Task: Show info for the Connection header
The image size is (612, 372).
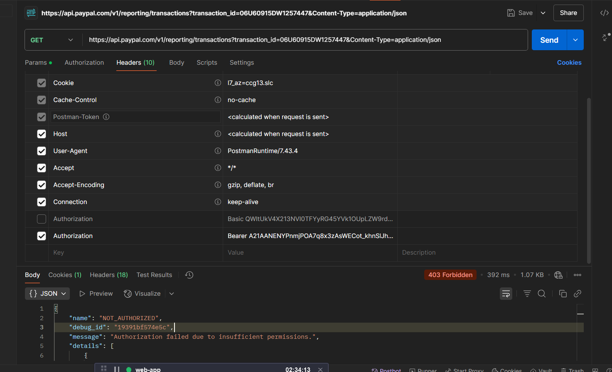Action: click(x=218, y=202)
